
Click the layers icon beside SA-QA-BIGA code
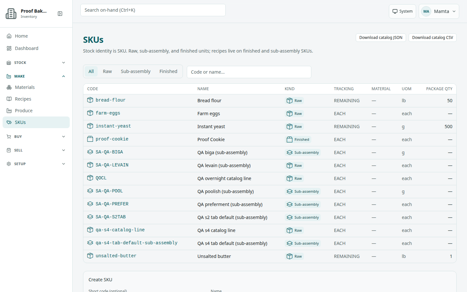[90, 152]
